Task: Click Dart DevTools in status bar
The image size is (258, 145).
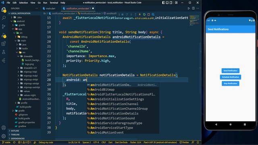Action: point(121,142)
